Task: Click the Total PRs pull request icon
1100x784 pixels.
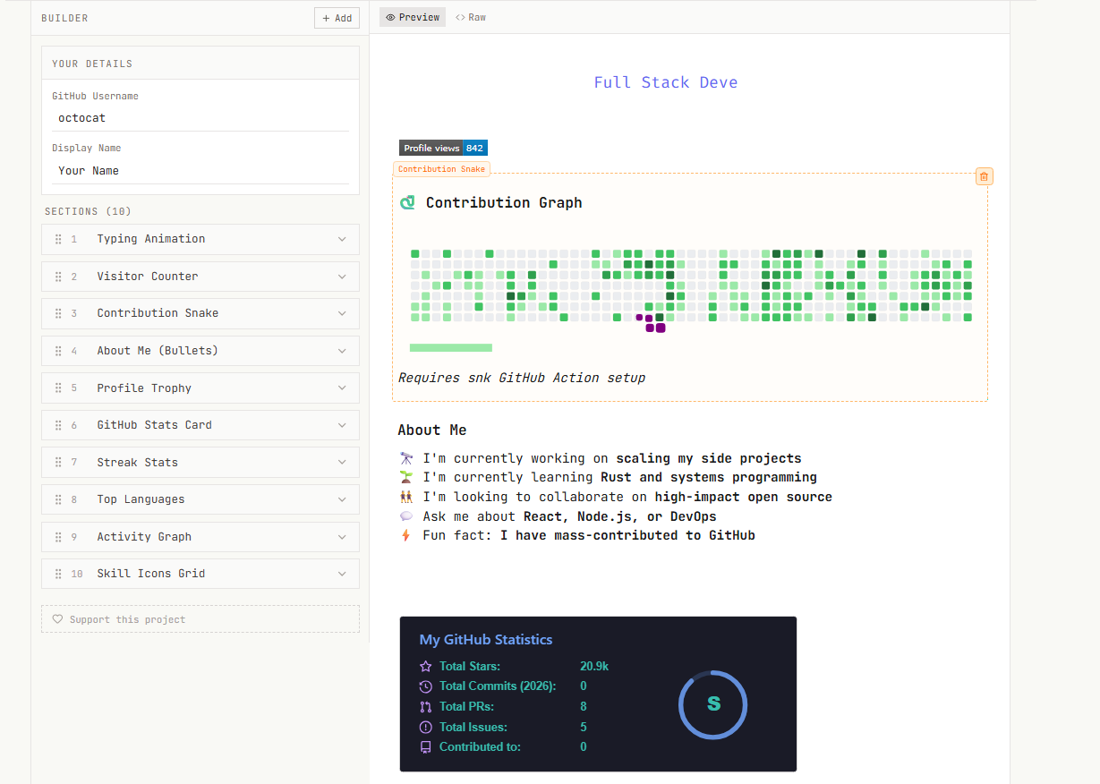Action: (425, 707)
